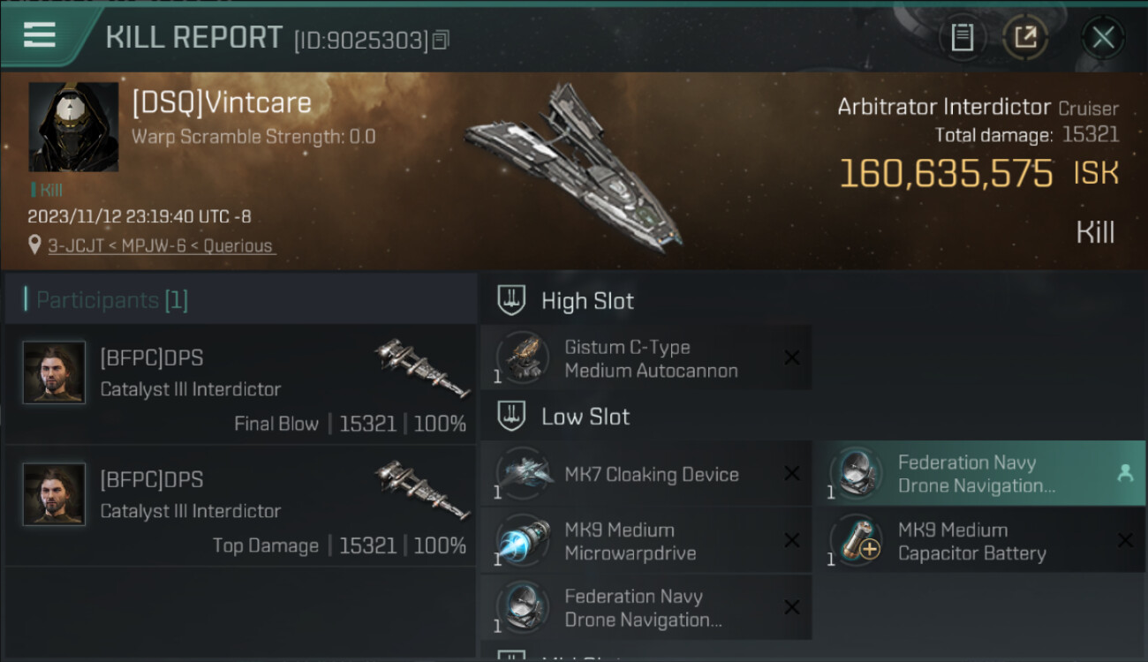Select the Gistum C-Type Medium Autocannon icon
The height and width of the screenshot is (662, 1148).
[x=523, y=358]
